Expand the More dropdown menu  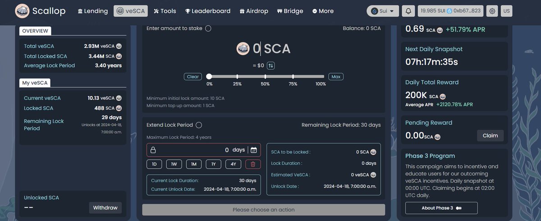point(323,11)
